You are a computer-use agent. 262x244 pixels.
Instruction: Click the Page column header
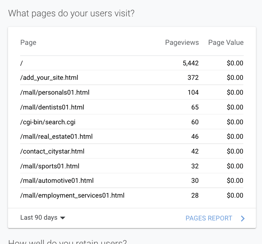click(x=28, y=43)
